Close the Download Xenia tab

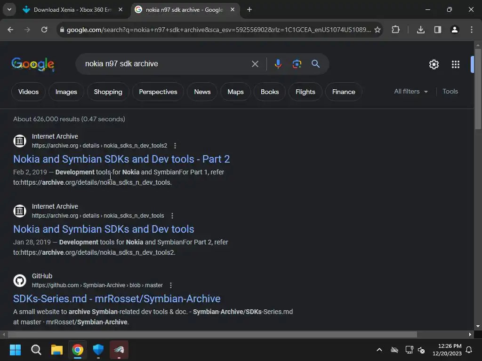point(120,10)
